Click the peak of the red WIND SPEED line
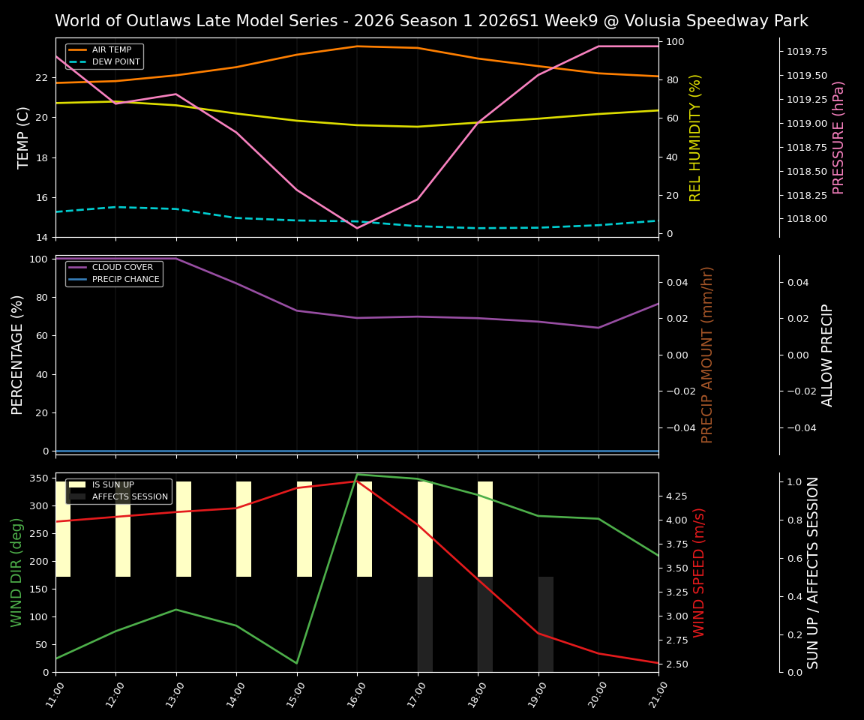Image resolution: width=864 pixels, height=720 pixels. click(357, 481)
